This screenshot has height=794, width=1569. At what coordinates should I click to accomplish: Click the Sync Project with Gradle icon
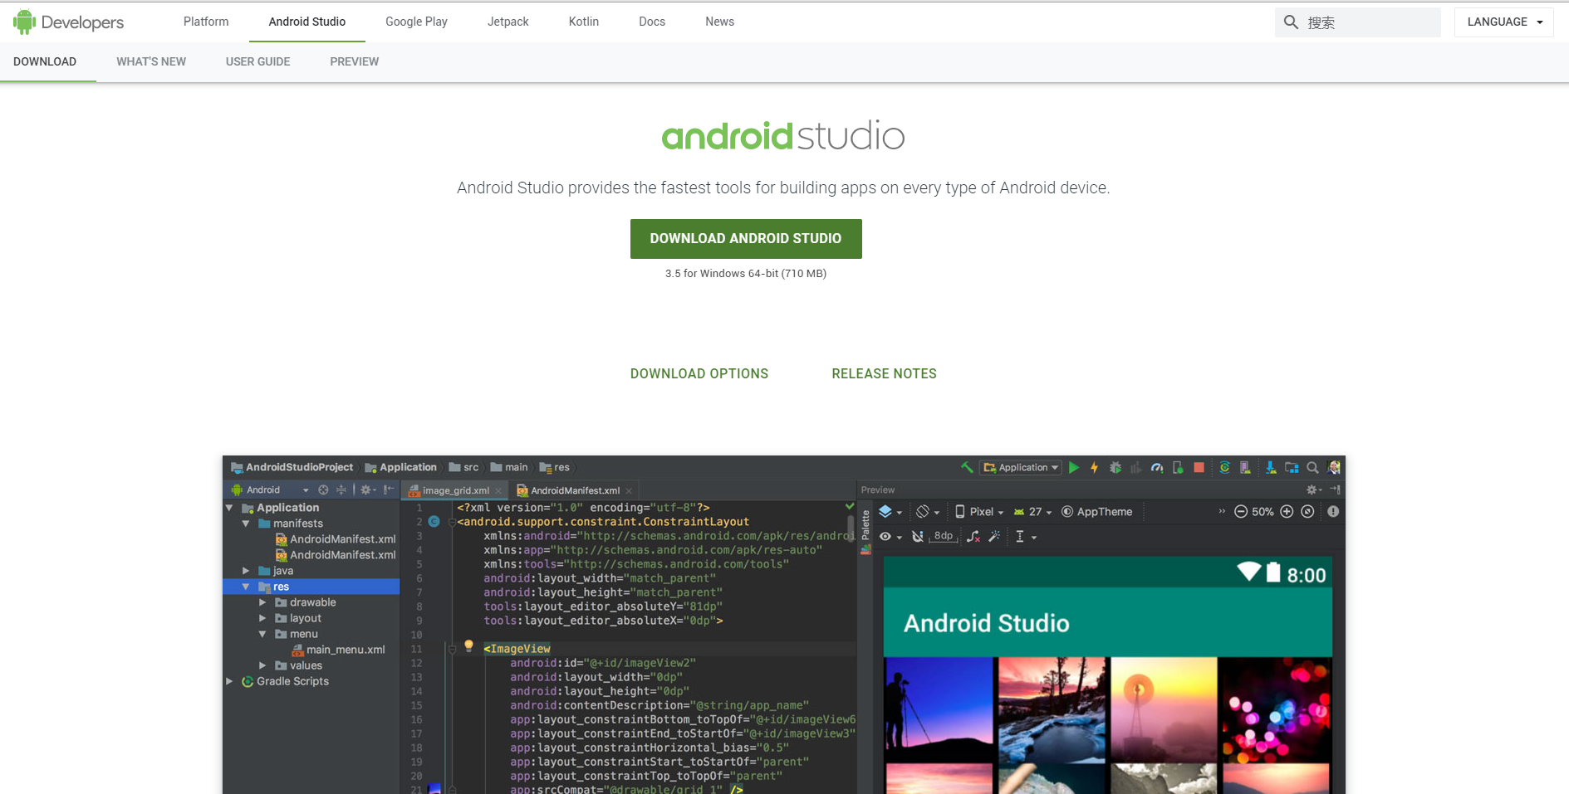1224,467
